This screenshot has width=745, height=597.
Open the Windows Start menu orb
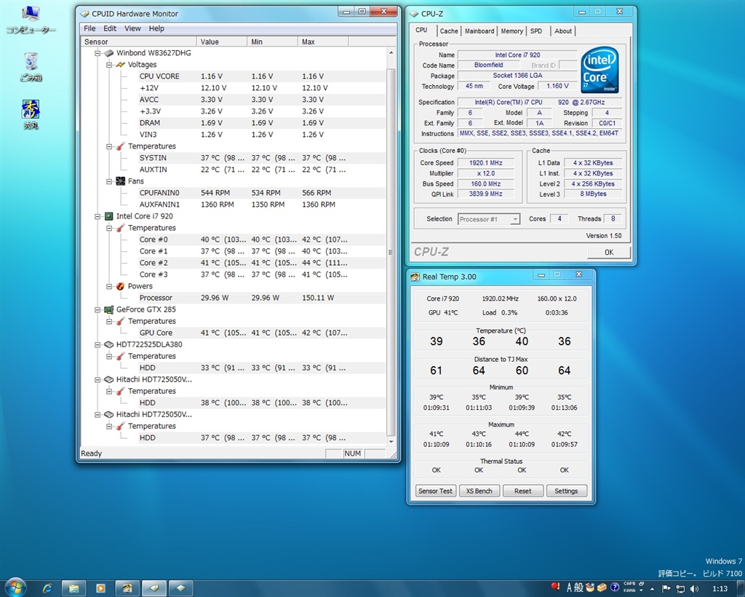pos(16,588)
